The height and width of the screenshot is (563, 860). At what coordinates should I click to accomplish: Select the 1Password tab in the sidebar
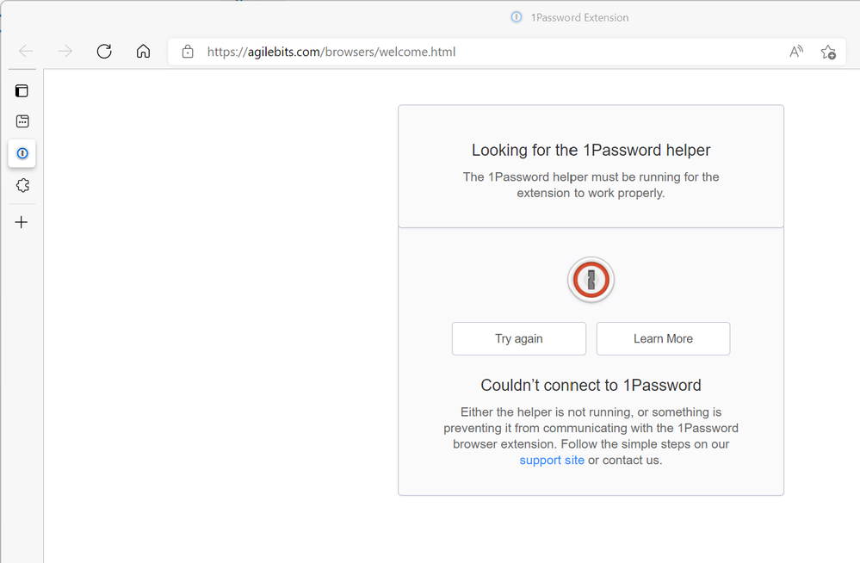[x=22, y=153]
